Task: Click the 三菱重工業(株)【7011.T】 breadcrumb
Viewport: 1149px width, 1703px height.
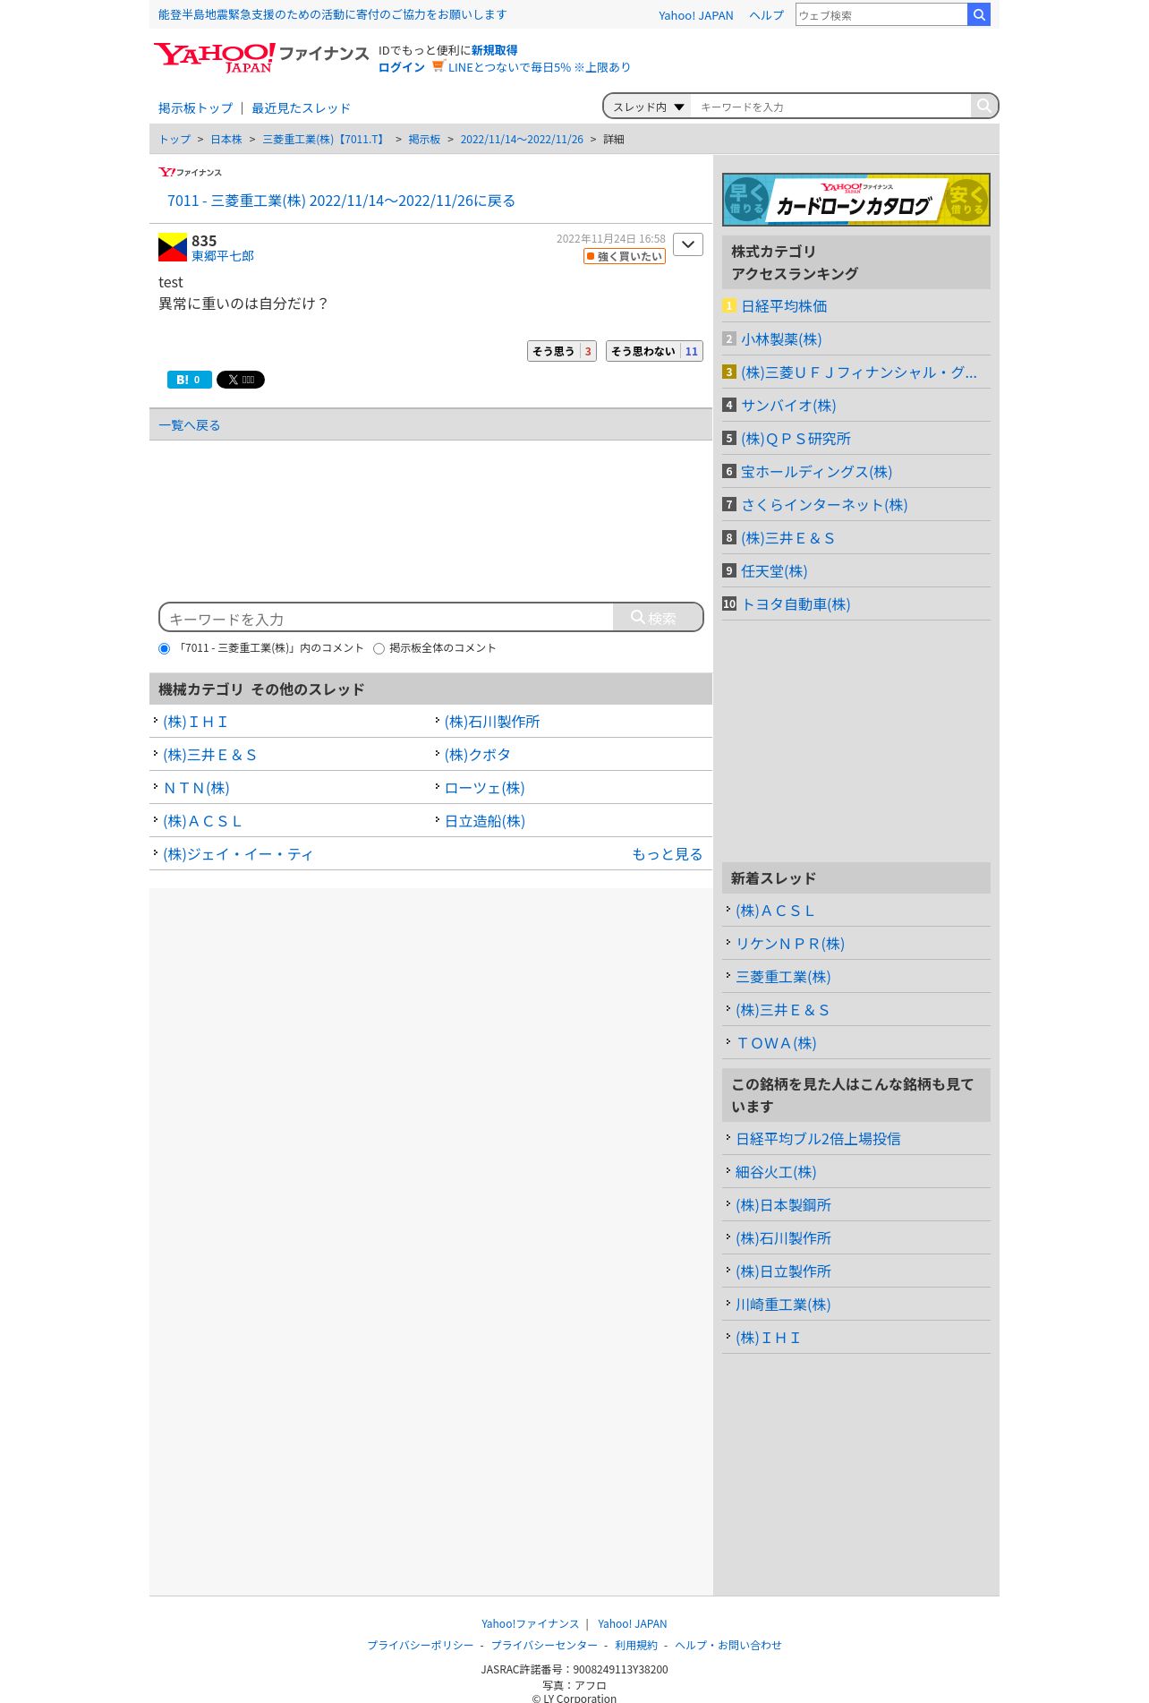Action: point(325,140)
